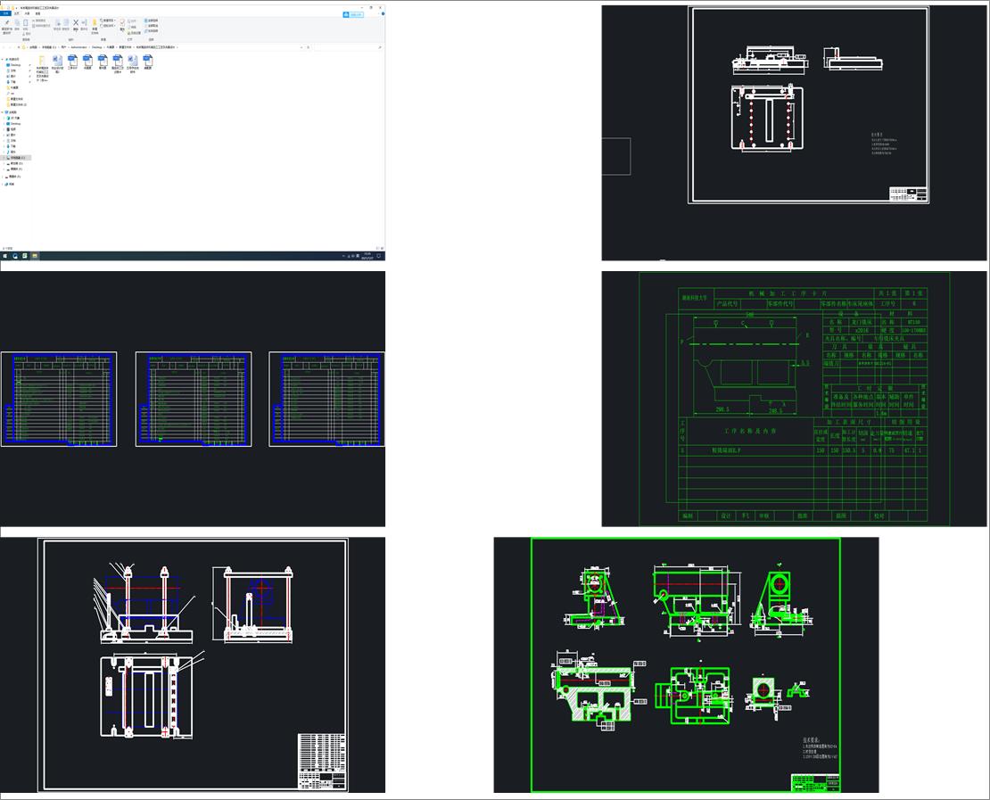Collapse the This PC tree node

click(2, 112)
